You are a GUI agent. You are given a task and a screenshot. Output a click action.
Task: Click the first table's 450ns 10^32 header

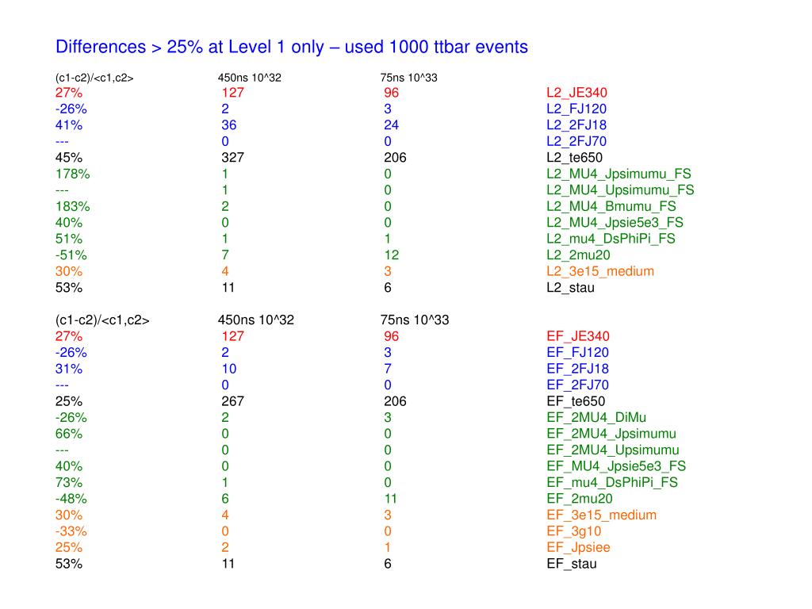249,78
